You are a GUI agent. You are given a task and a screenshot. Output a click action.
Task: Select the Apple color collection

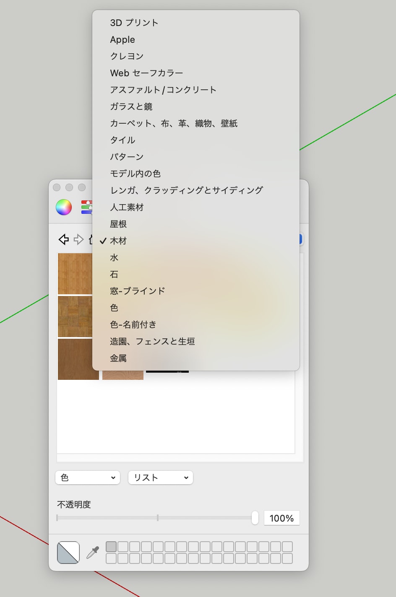pyautogui.click(x=122, y=39)
